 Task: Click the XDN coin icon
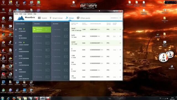tap(16, 70)
